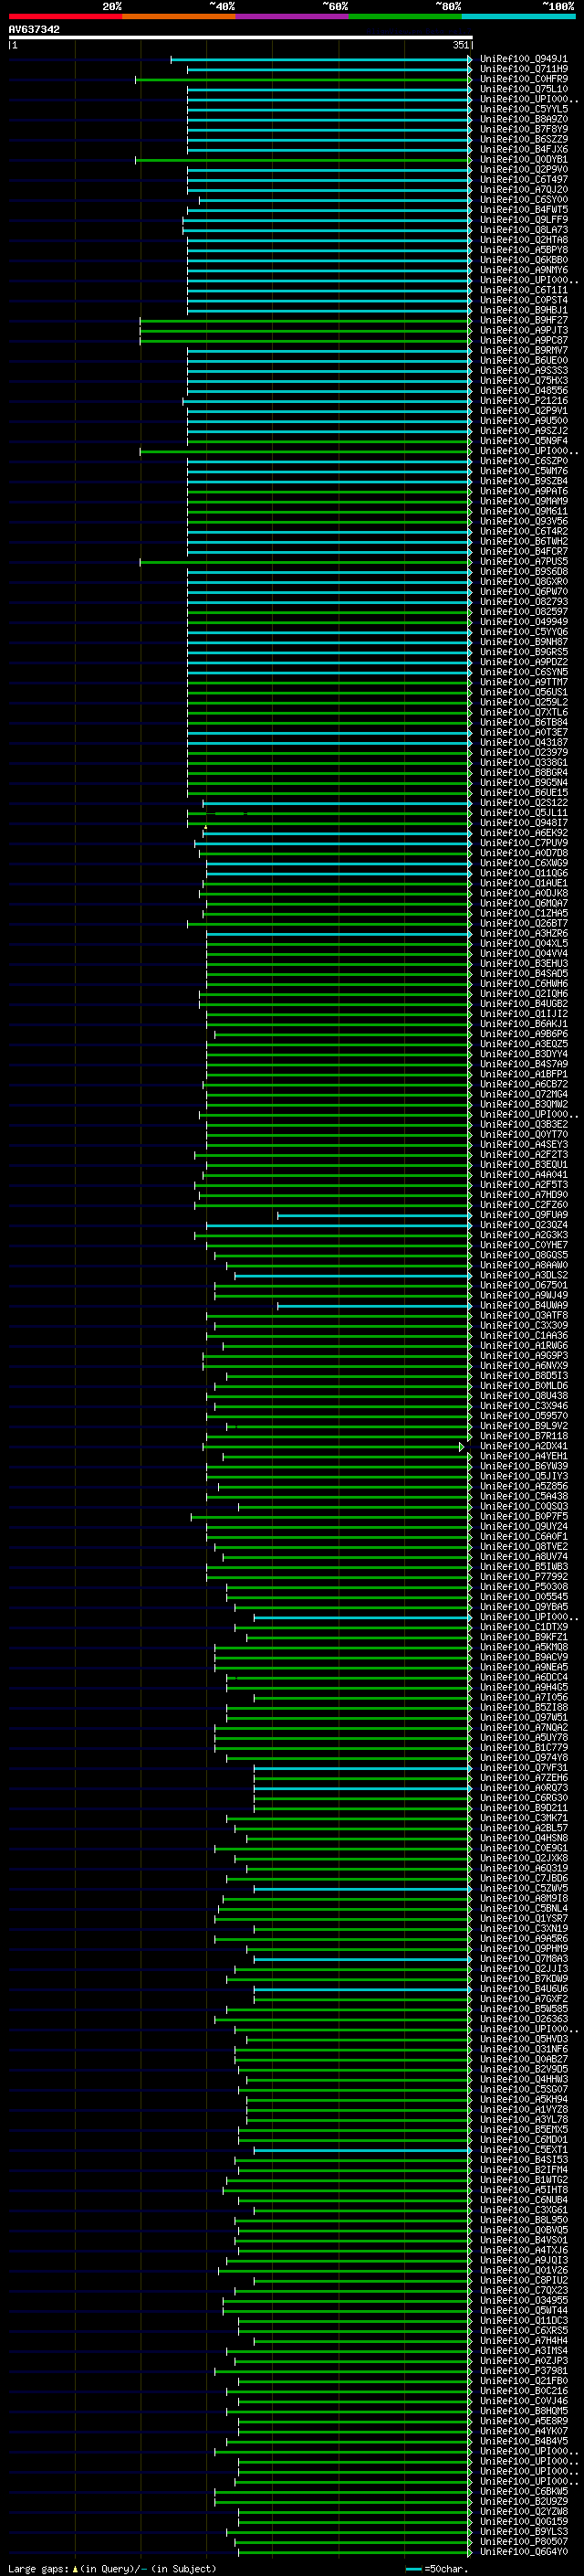Click the query end position 351
Image resolution: width=584 pixels, height=2576 pixels.
pyautogui.click(x=460, y=45)
